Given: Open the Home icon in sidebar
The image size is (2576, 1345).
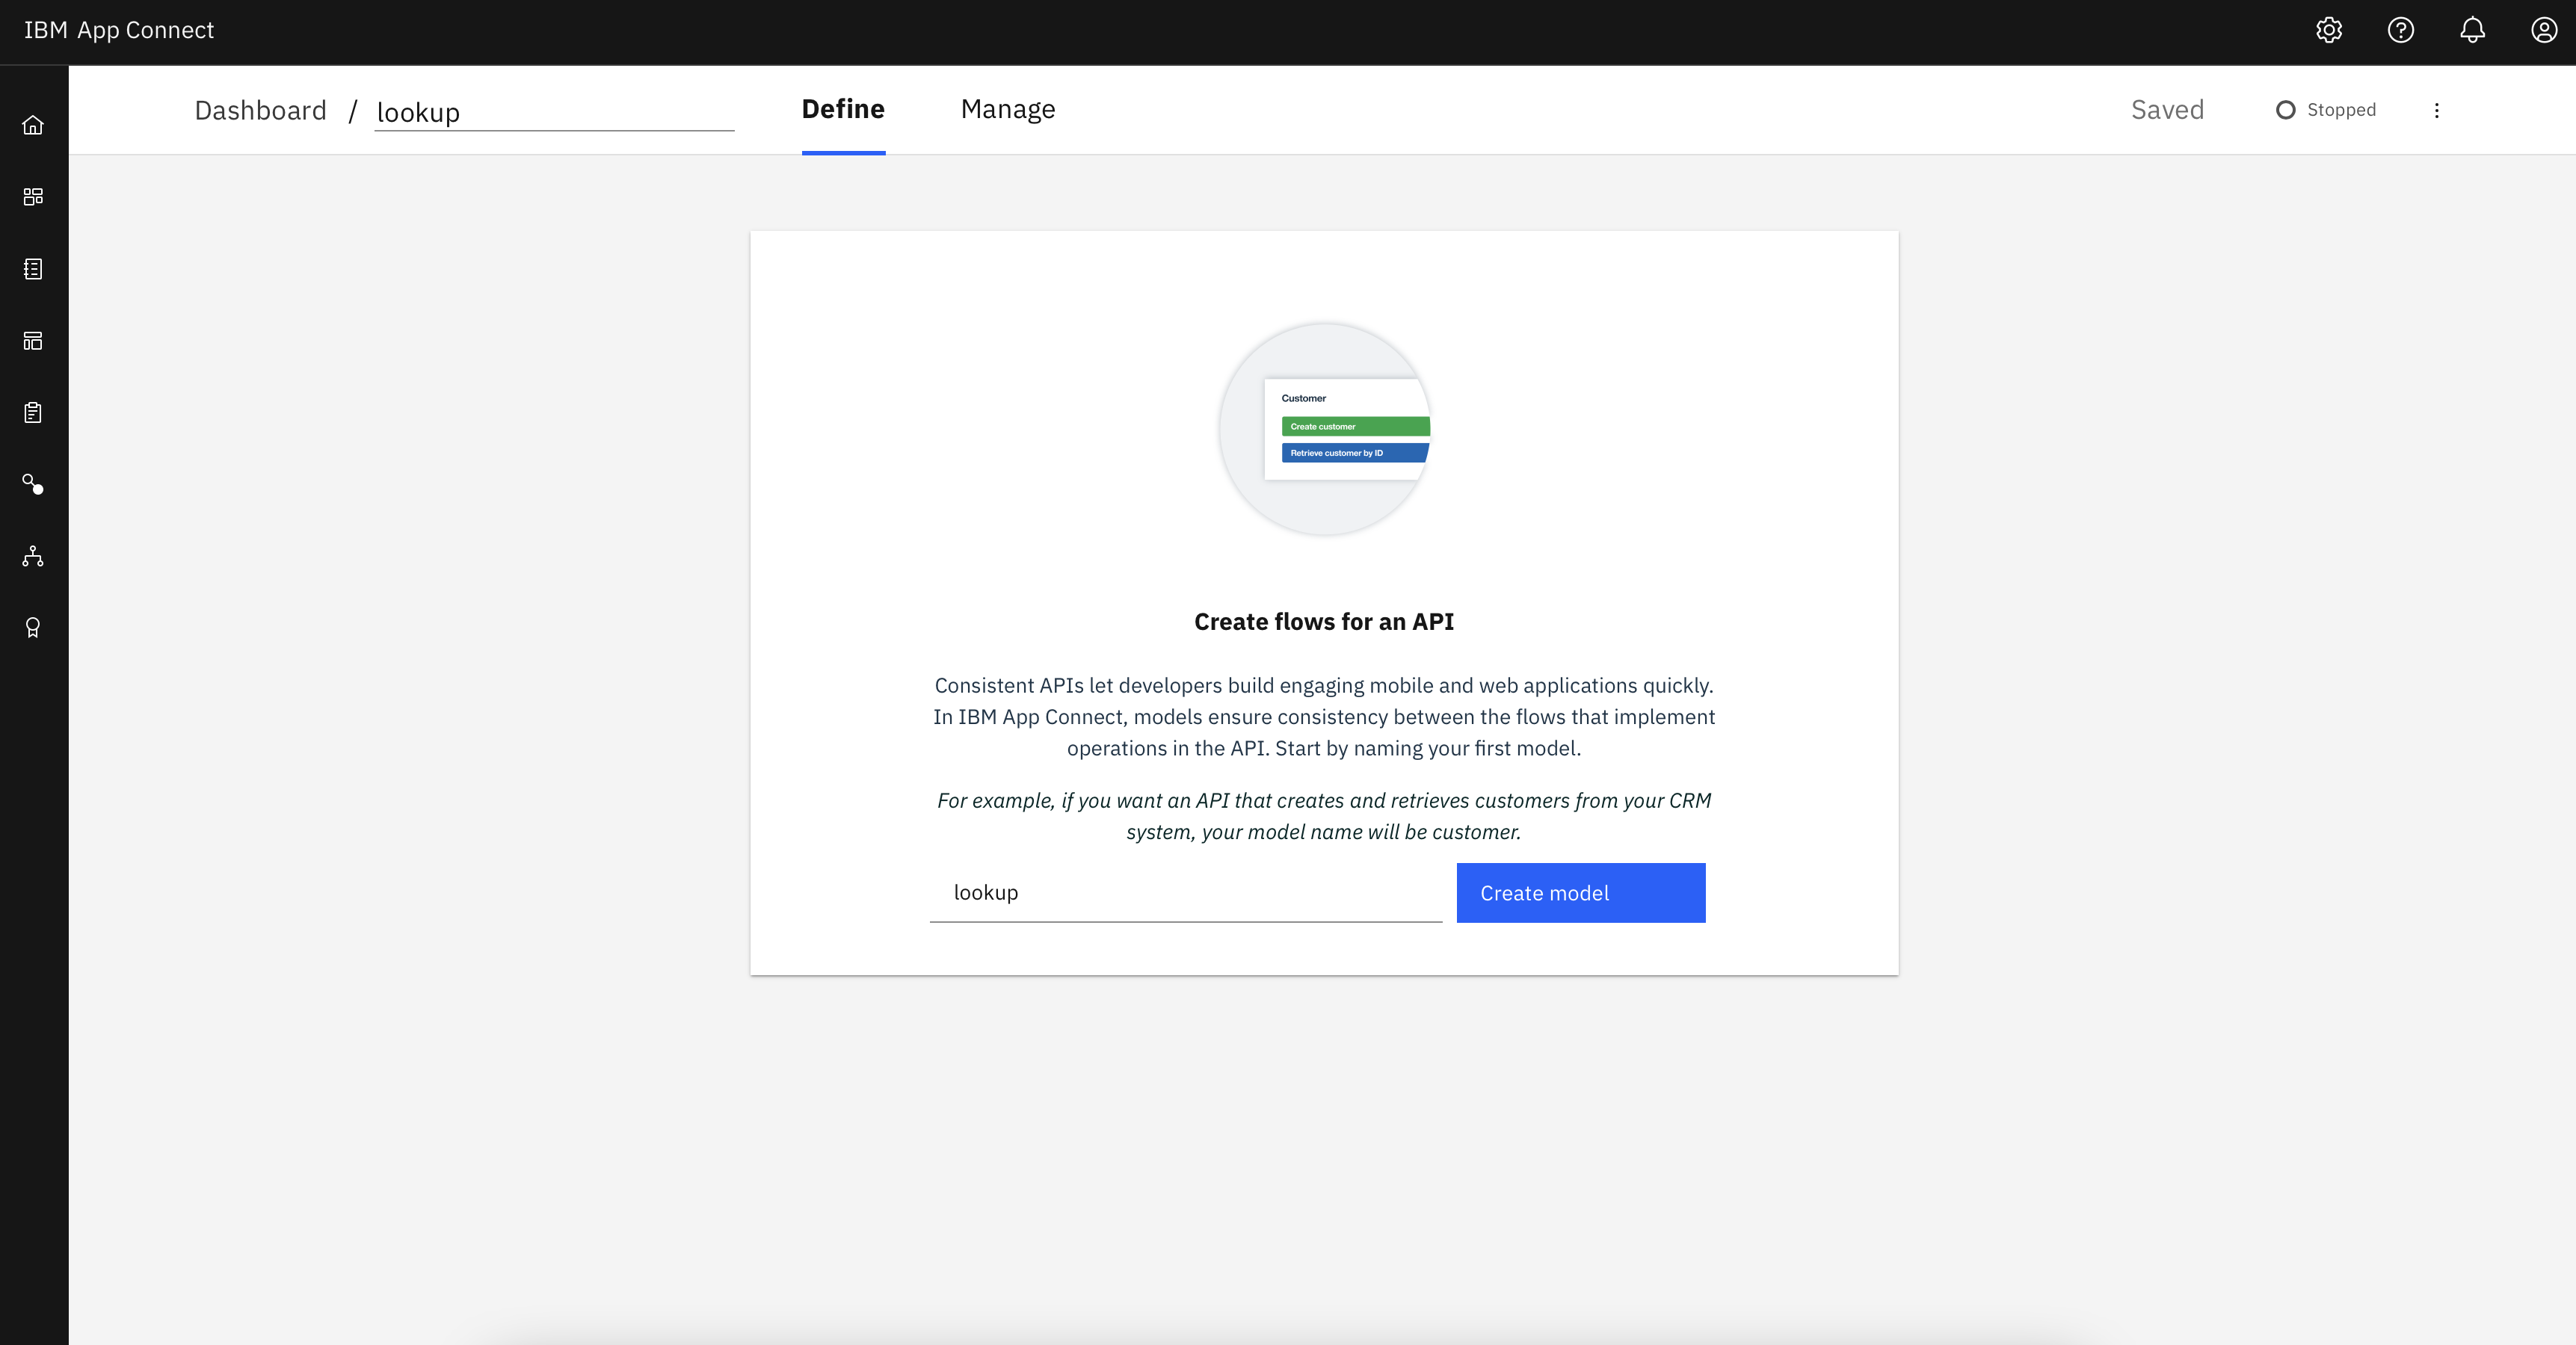Looking at the screenshot, I should [x=33, y=125].
